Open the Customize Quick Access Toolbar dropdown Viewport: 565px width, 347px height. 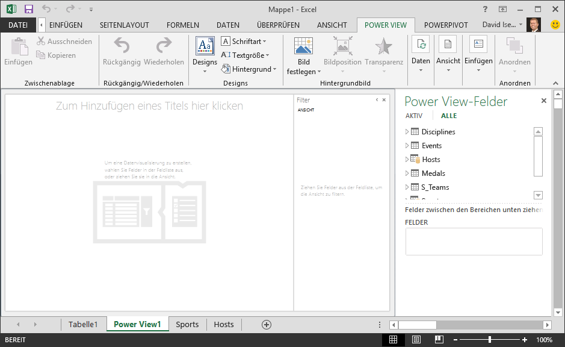pyautogui.click(x=91, y=10)
